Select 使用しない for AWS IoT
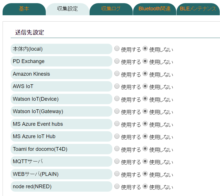This screenshot has width=220, height=196. coord(145,86)
